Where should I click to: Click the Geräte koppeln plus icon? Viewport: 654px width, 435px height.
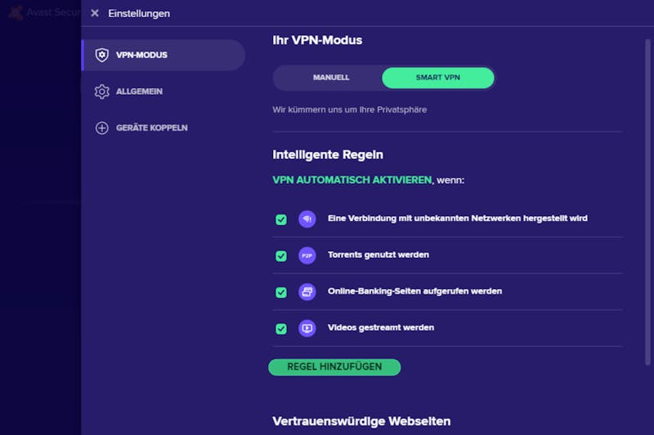coord(101,128)
